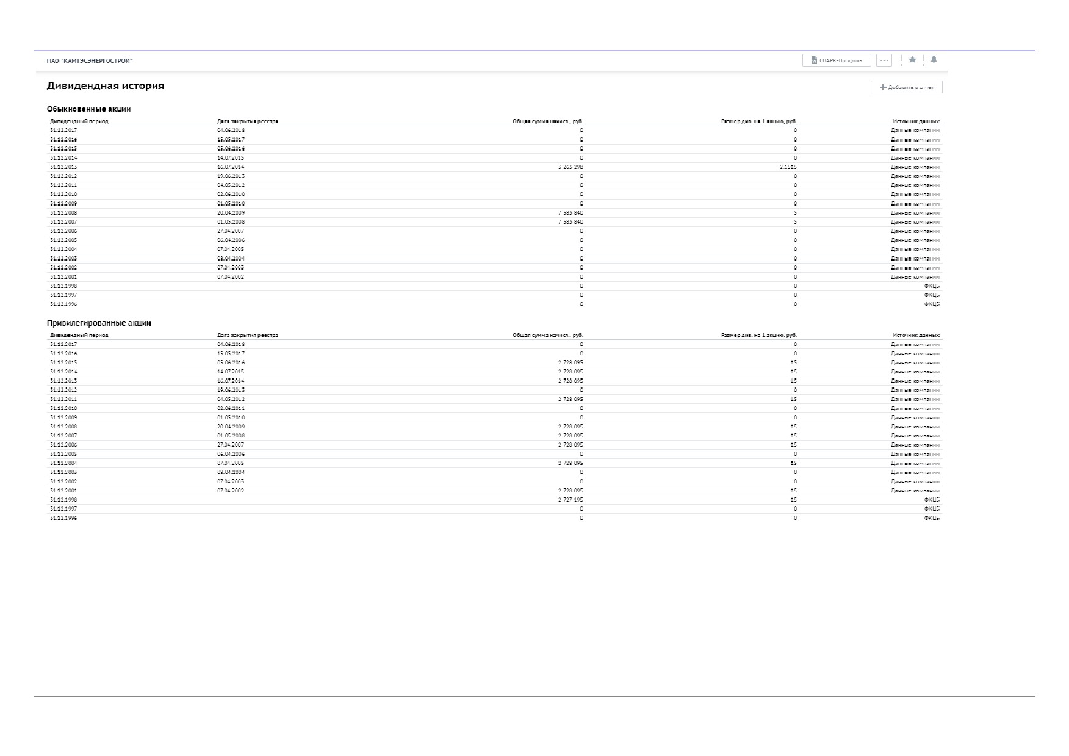Screen dimensions: 1069x756
Task: Click 20.04.2009 registry date in ordinary shares table
Action: pos(231,213)
